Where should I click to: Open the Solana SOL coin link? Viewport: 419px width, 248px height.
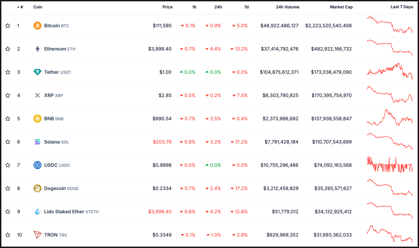[56, 142]
